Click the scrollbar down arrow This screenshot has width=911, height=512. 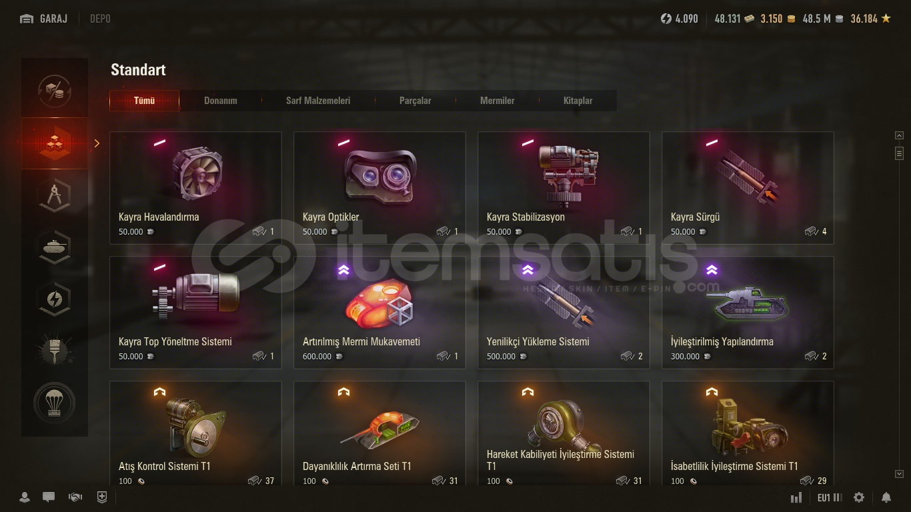(x=899, y=474)
